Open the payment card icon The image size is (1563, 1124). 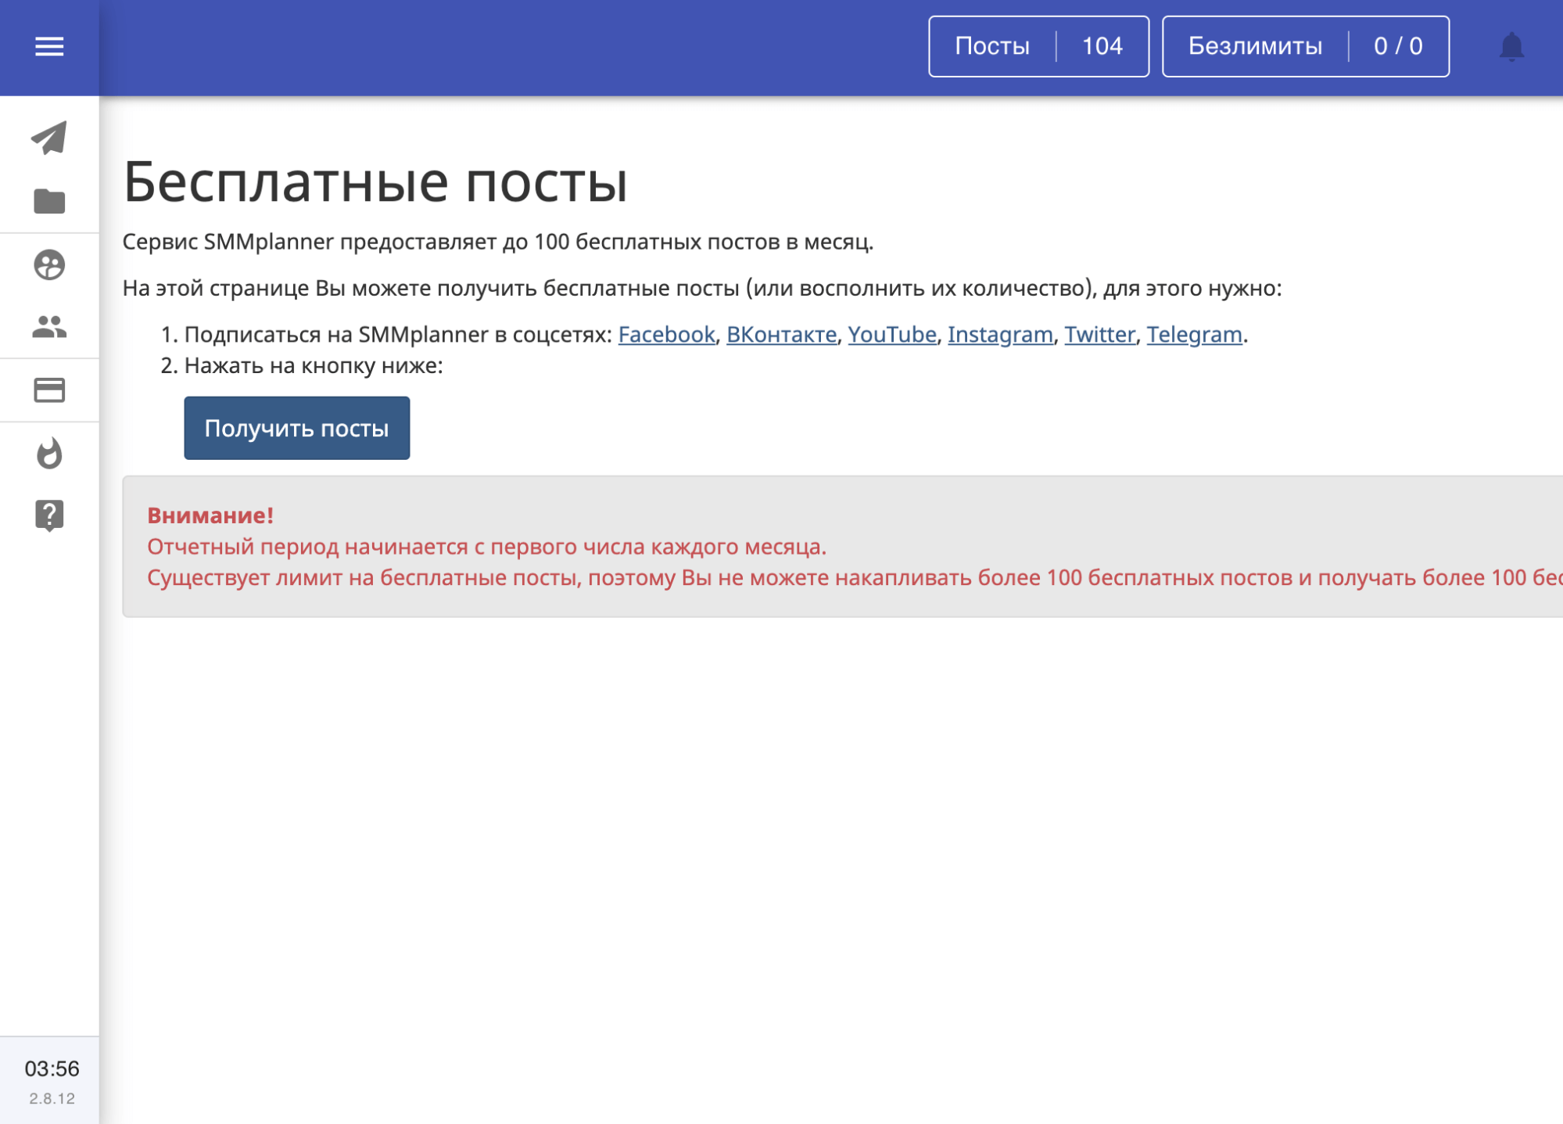click(x=49, y=390)
